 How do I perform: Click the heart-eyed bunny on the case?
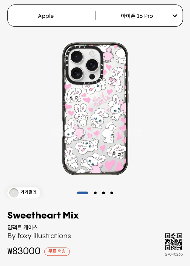(116, 79)
